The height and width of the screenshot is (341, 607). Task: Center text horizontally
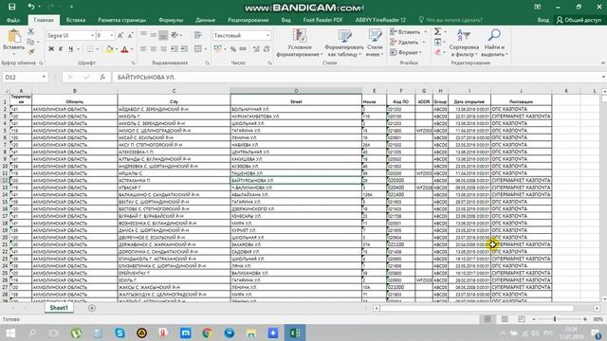(x=154, y=49)
